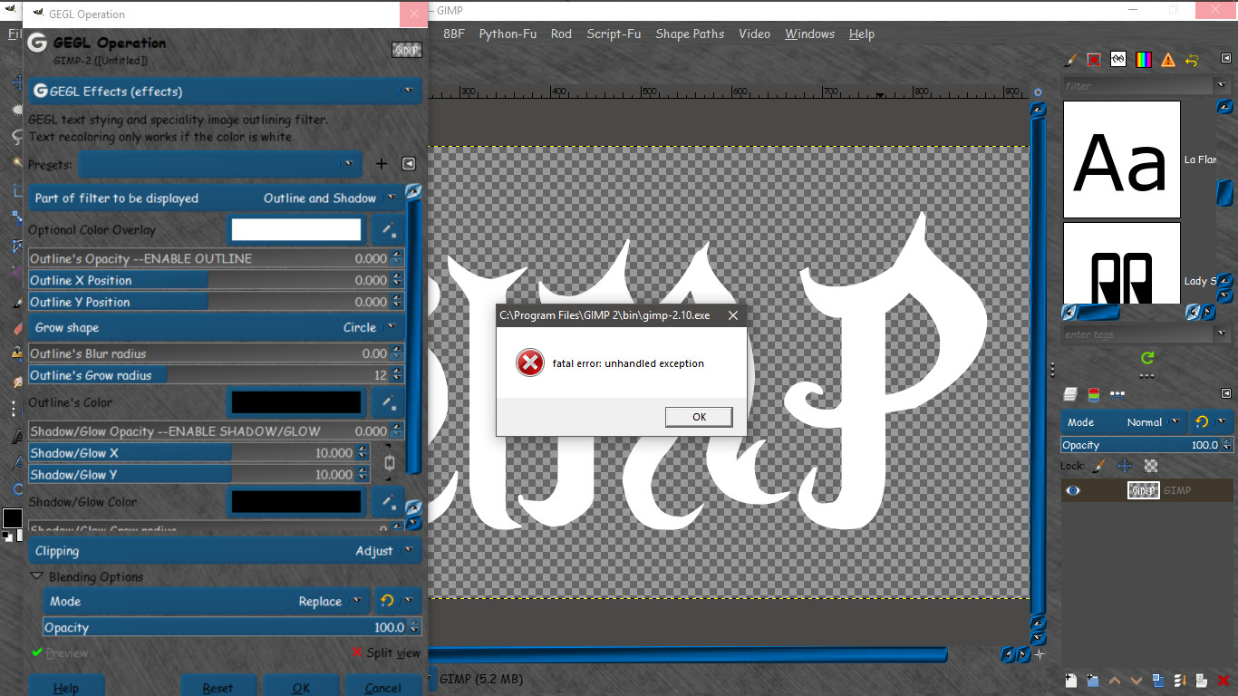Enable the Split view checkbox

[386, 652]
